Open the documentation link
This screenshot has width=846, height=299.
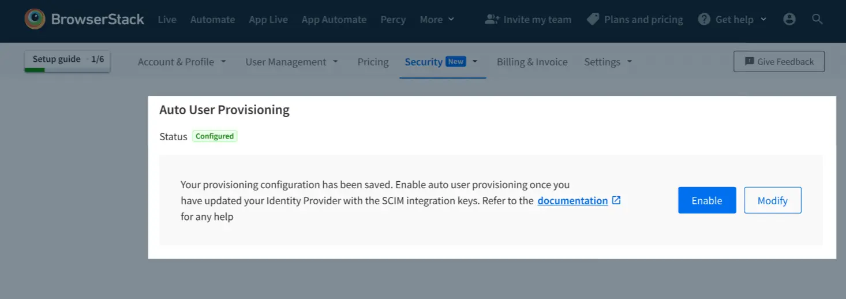point(572,200)
